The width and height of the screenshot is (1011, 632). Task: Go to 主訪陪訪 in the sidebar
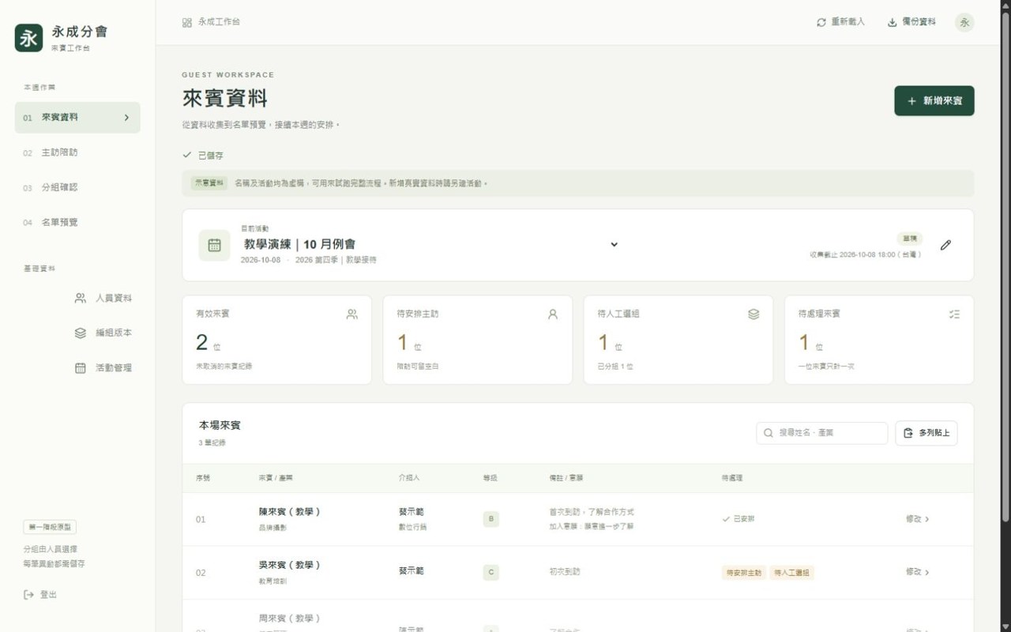coord(77,152)
